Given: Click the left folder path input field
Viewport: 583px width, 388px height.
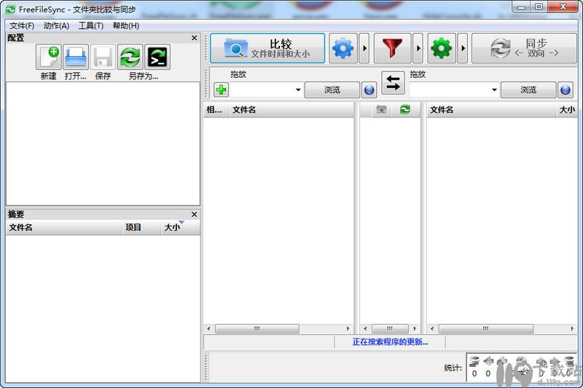Looking at the screenshot, I should [262, 90].
